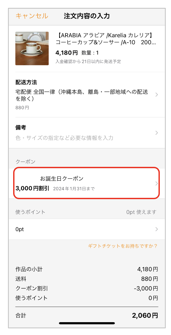This screenshot has width=171, height=335.
Task: Open the coffee cup product thumbnail
Action: 32,48
